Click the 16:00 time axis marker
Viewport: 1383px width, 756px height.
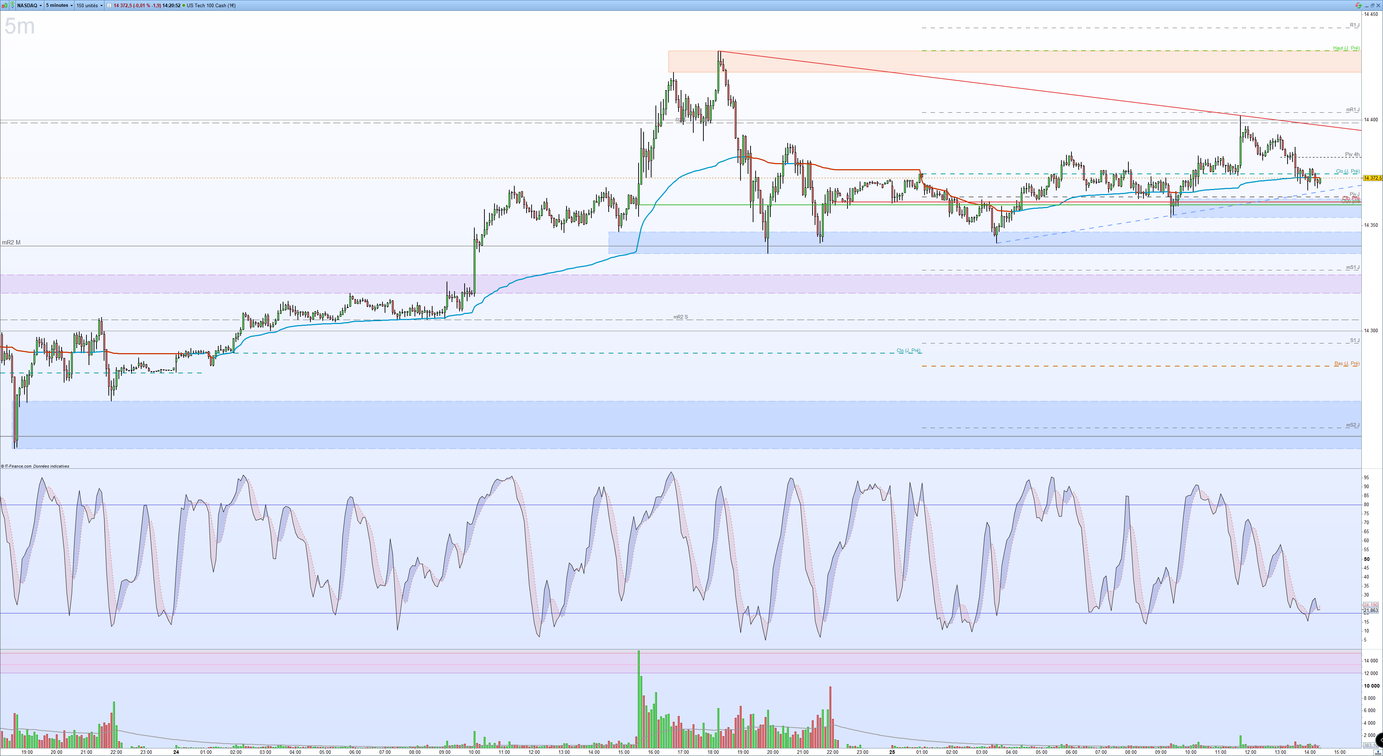coord(653,752)
